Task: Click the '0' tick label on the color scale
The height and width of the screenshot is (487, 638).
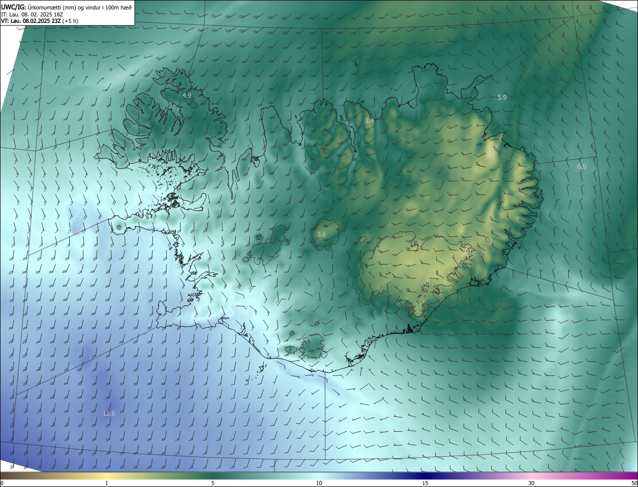Action: point(2,483)
